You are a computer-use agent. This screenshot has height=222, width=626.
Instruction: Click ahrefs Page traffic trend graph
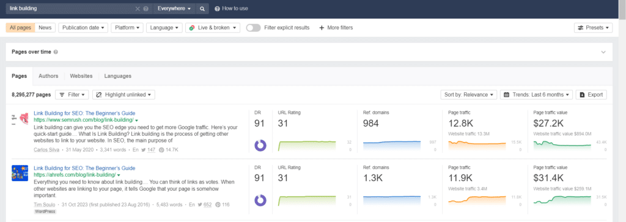[x=477, y=201]
